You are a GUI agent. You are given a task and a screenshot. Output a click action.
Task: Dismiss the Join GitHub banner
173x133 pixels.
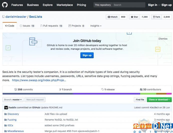click(x=163, y=39)
